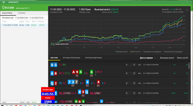Open hand text icon for 6:23:59 PM hand
Viewport: 193px width, 106px height.
pos(135,65)
